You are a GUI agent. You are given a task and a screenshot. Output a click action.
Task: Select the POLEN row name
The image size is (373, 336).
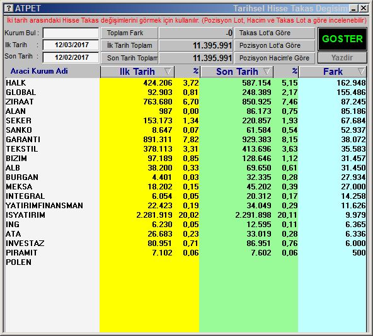(x=18, y=262)
